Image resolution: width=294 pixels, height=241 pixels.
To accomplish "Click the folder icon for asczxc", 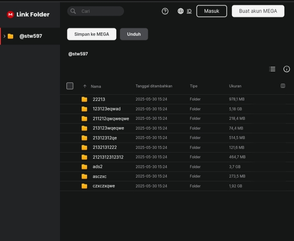I will 84,176.
